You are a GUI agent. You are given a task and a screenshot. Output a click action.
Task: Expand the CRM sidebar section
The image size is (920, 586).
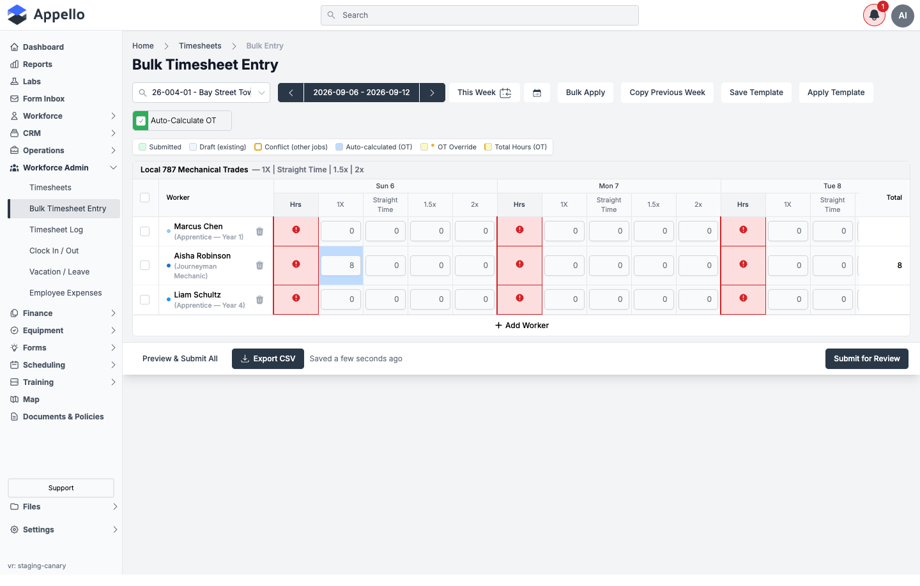click(63, 133)
